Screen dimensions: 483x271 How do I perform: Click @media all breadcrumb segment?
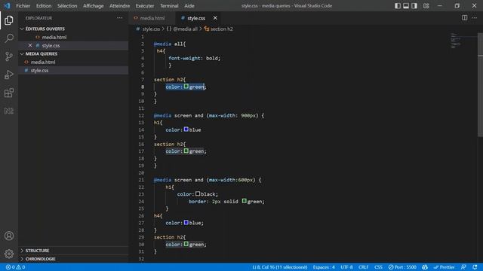pos(185,29)
